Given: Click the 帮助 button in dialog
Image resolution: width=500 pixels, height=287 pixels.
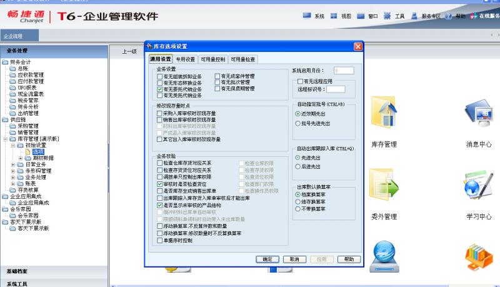Looking at the screenshot, I should (x=349, y=259).
